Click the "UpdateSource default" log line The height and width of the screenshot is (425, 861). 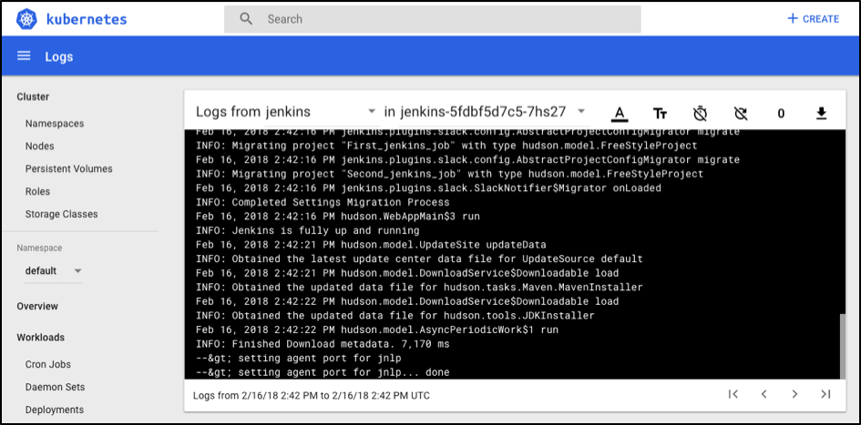pos(419,258)
